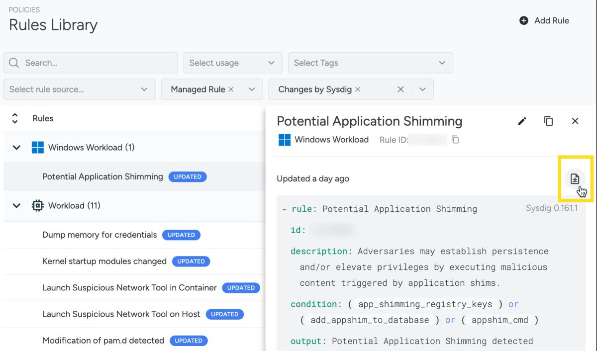Select Modification of pam.d detected rule
Image resolution: width=597 pixels, height=351 pixels.
[x=103, y=341]
